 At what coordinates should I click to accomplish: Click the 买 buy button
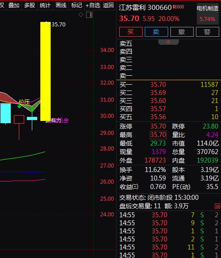[x=131, y=32]
